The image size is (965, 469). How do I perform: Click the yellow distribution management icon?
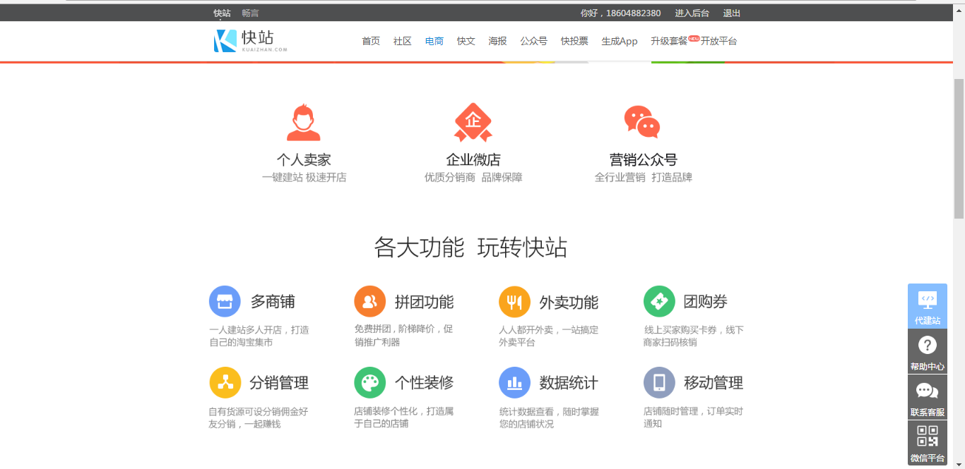(x=225, y=383)
